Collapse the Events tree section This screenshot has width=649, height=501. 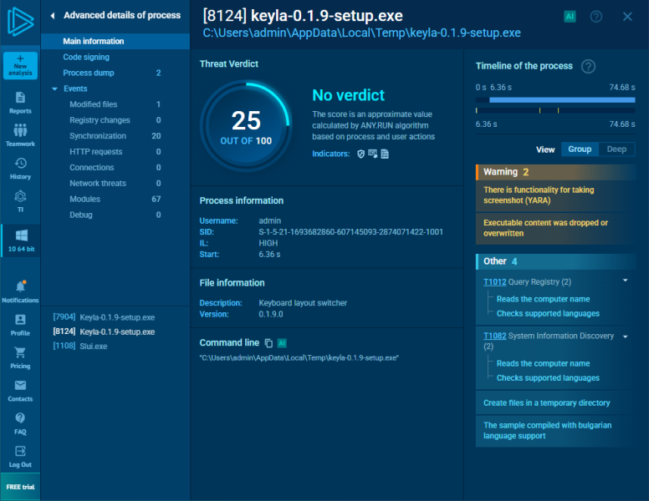[x=55, y=89]
